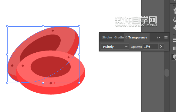Open the Transparency panel flyout menu

click(166, 38)
